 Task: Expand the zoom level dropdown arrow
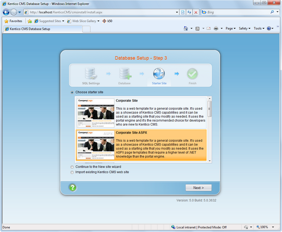click(x=273, y=227)
